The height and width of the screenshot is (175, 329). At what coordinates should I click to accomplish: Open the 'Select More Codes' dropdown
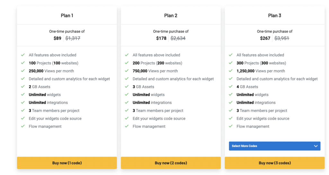click(x=274, y=146)
